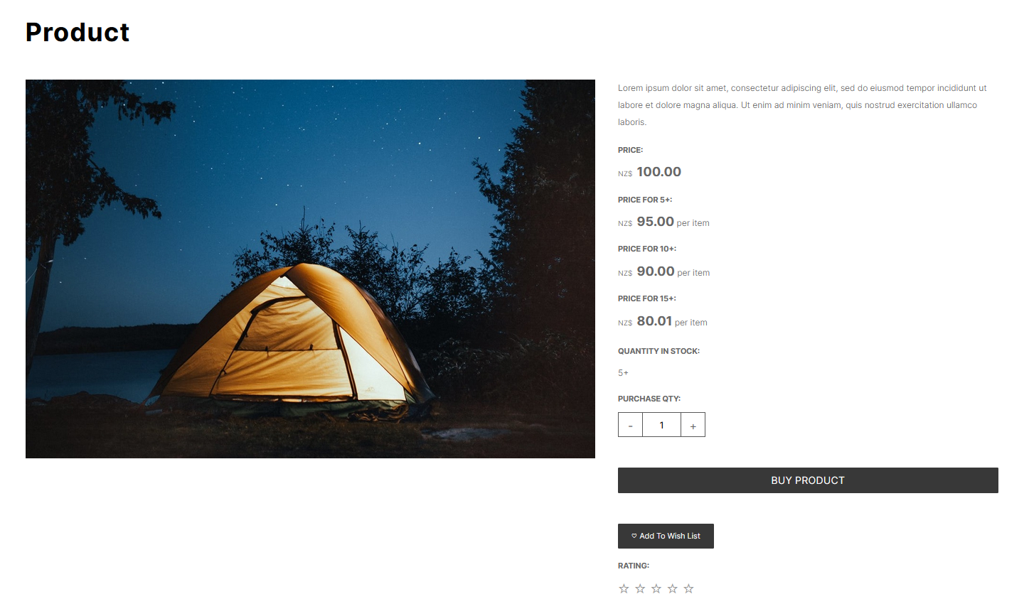1029x604 pixels.
Task: Click the Lorem ipsum product description
Action: (802, 105)
